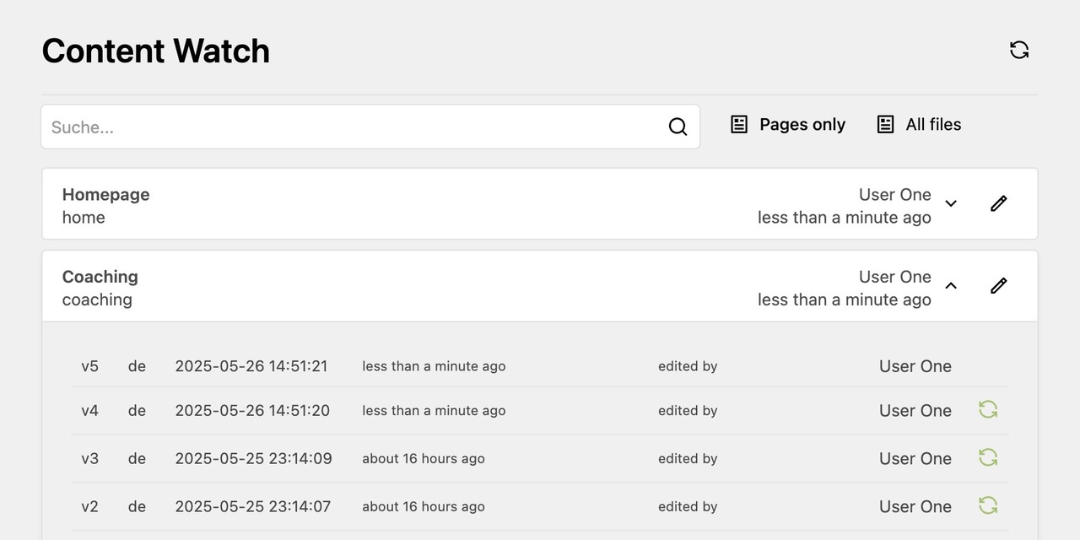
Task: Switch filter to Pages only
Action: 787,125
